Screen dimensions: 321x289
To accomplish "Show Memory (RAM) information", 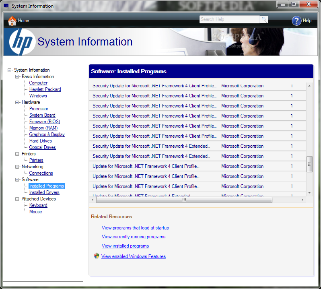I will pos(43,128).
